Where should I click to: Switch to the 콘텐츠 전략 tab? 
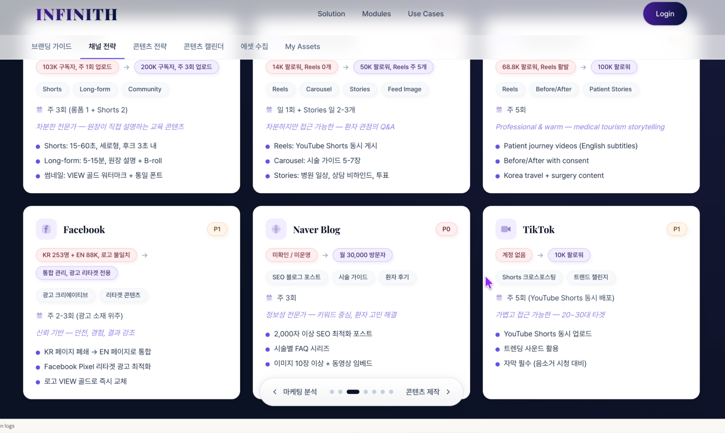[x=150, y=46]
